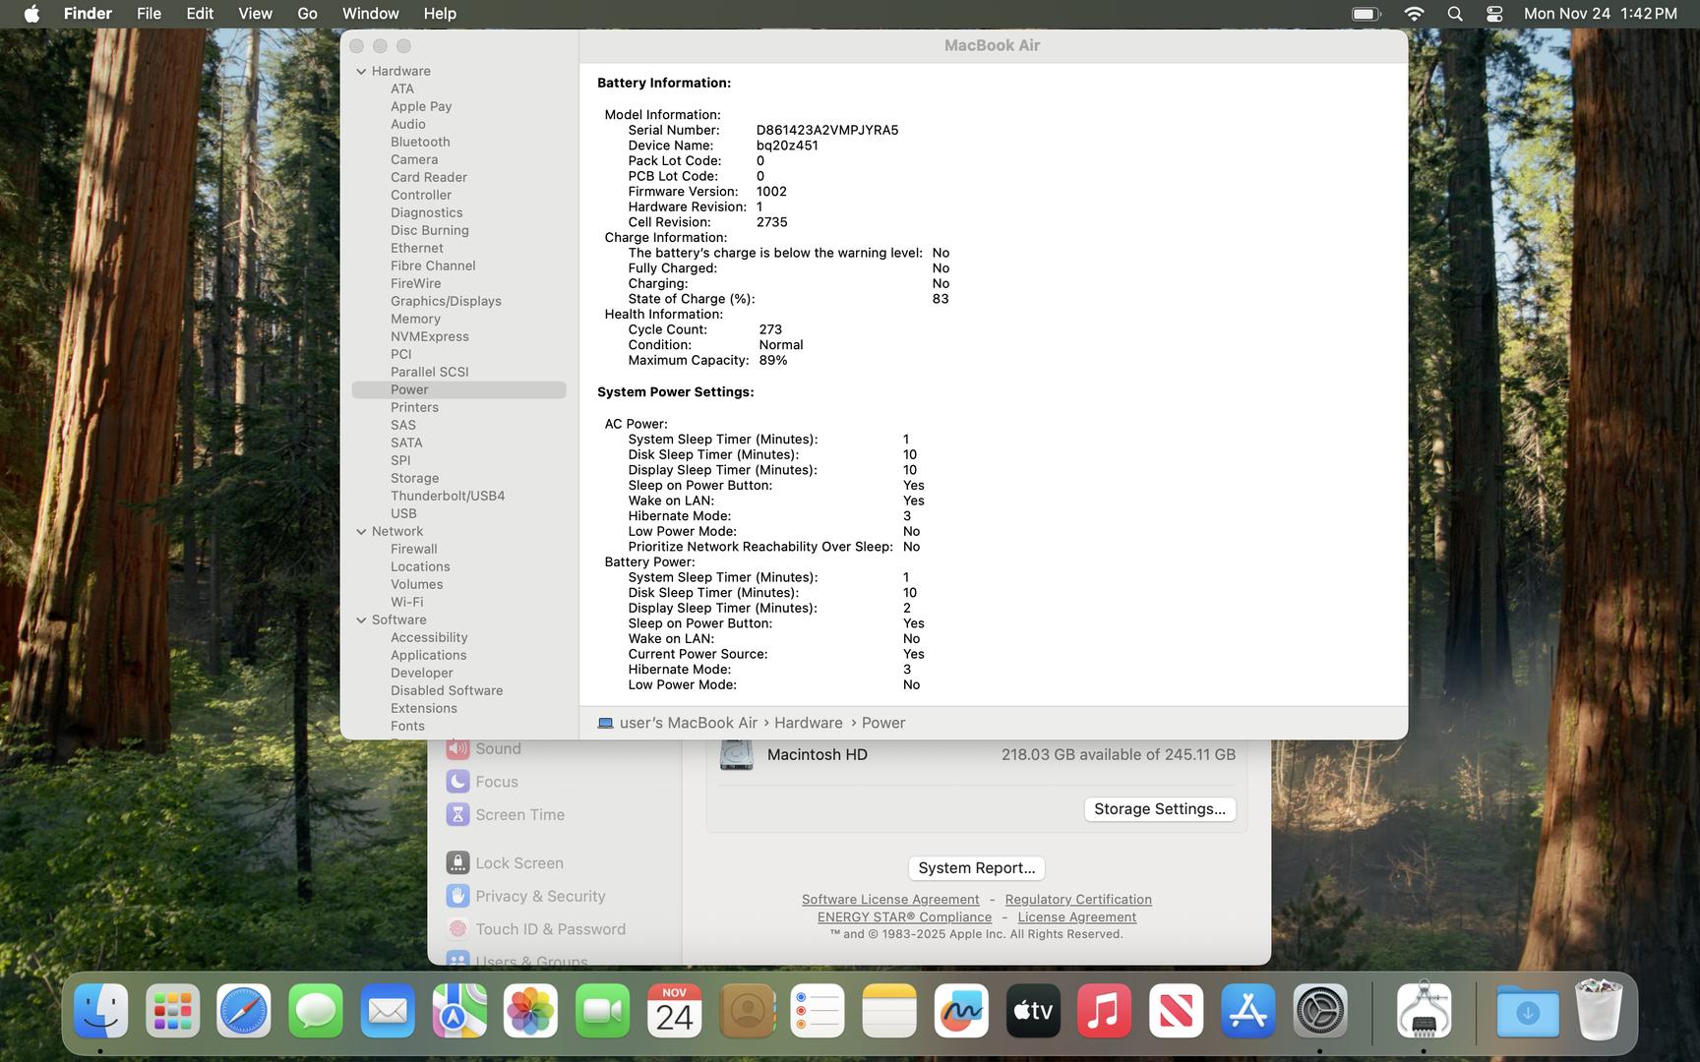Screen dimensions: 1700x1062
Task: Open the Software License Agreement link
Action: click(889, 900)
